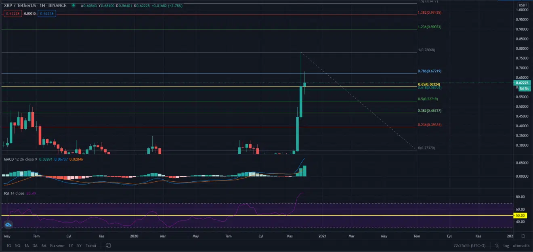Click the red sell price 0.62228 button

(x=12, y=13)
